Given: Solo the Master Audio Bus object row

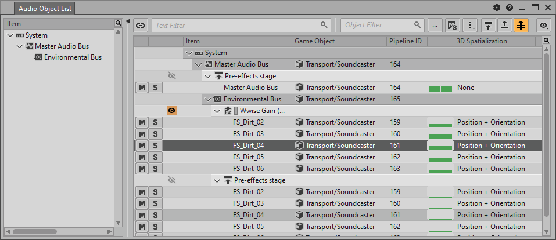Looking at the screenshot, I should pos(155,88).
